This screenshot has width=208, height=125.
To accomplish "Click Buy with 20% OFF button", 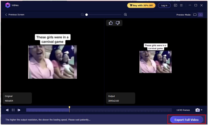I will (141, 5).
